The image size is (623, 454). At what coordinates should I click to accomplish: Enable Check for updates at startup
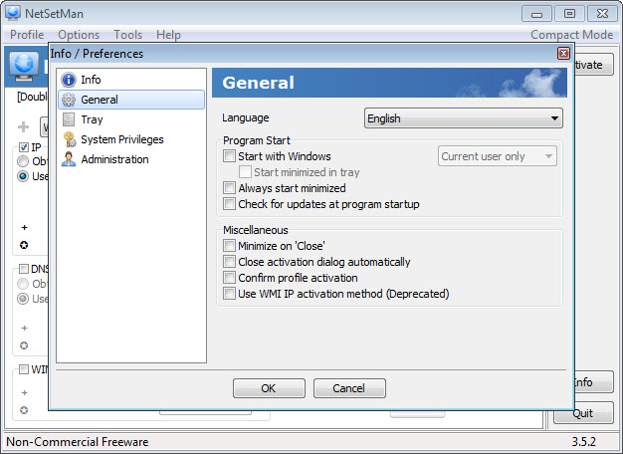click(x=230, y=204)
